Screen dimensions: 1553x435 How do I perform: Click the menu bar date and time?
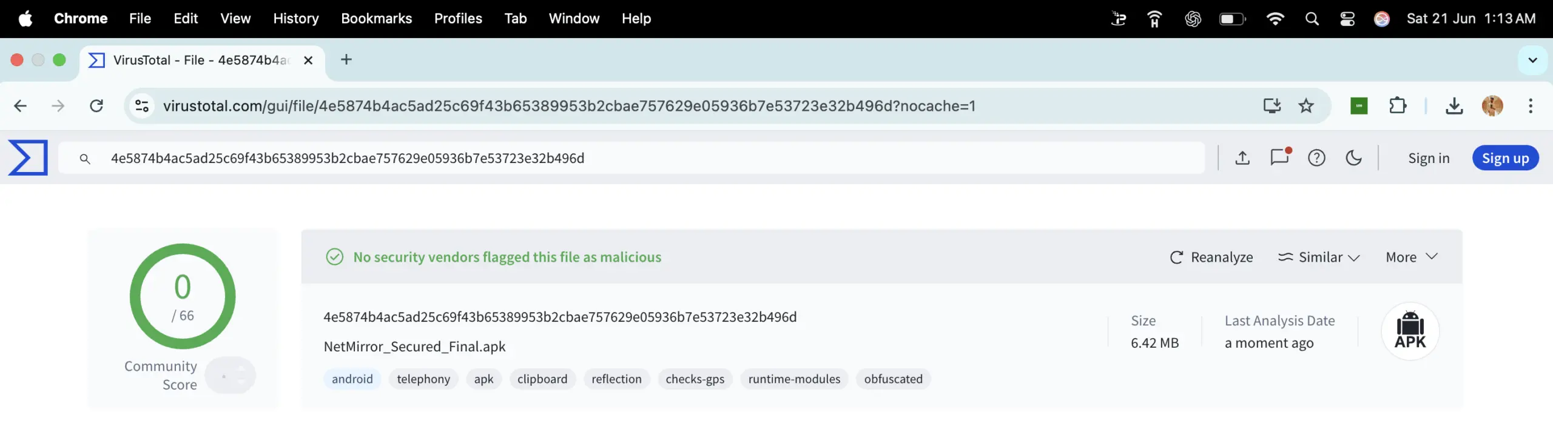click(1471, 18)
